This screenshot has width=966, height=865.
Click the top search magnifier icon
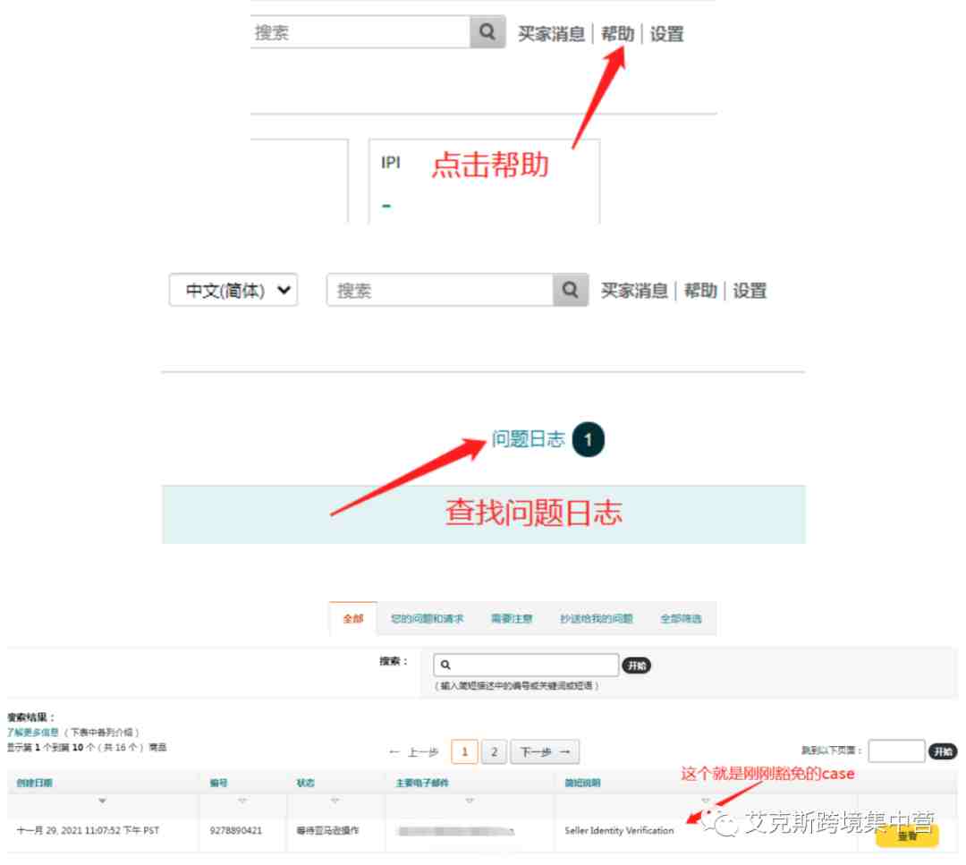pyautogui.click(x=487, y=32)
